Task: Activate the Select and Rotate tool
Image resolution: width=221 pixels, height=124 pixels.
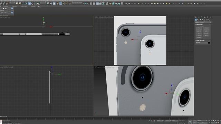Action: (x=32, y=3)
